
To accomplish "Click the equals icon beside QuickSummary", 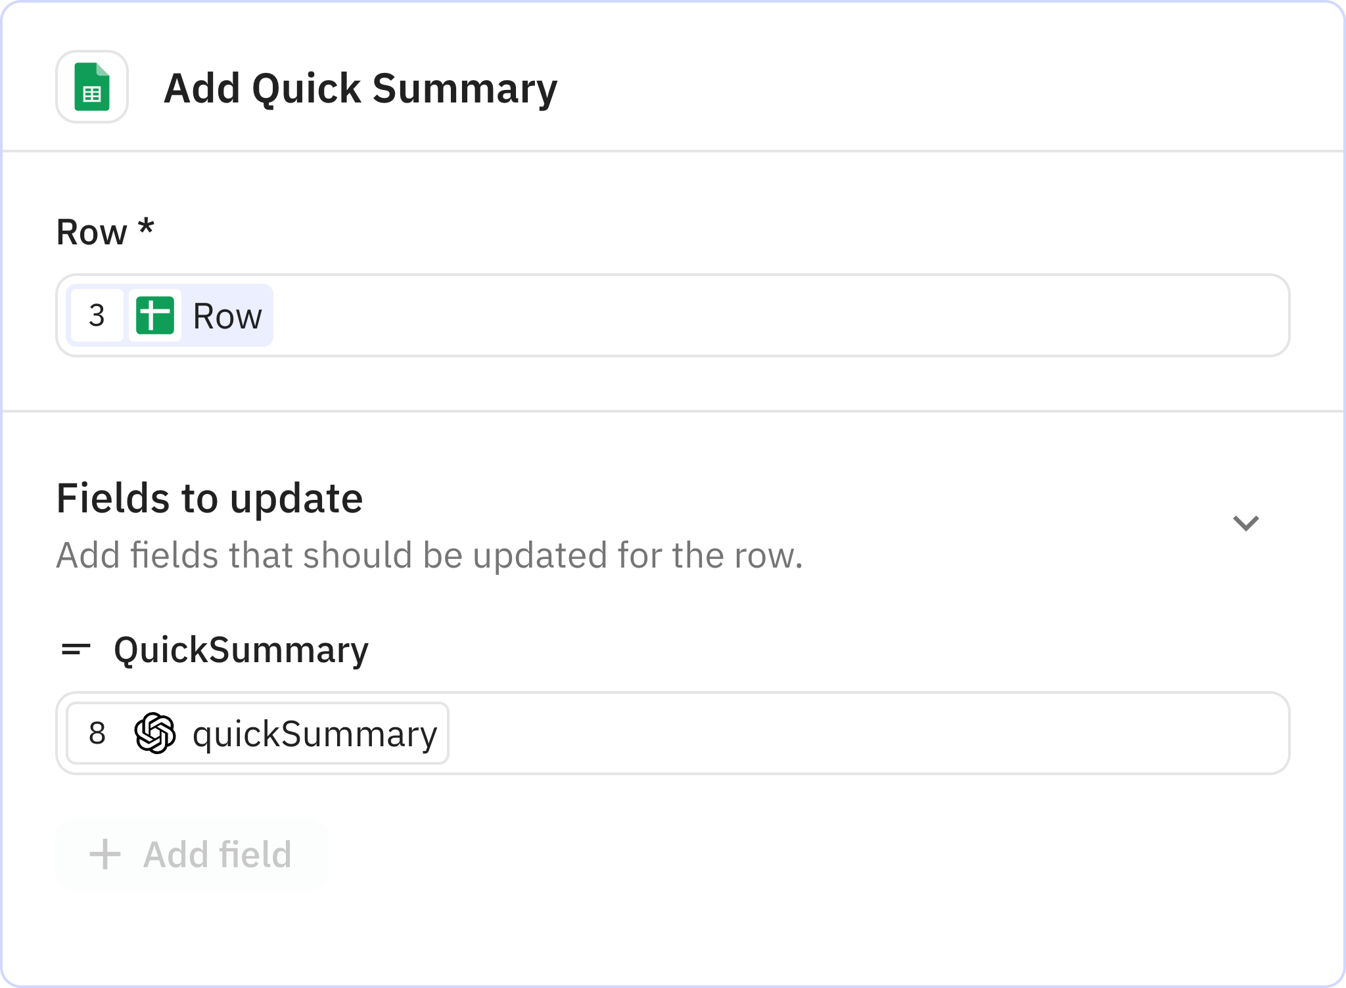I will [x=75, y=650].
